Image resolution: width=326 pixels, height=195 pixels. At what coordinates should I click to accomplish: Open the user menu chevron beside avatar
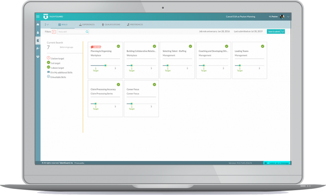tap(288, 17)
